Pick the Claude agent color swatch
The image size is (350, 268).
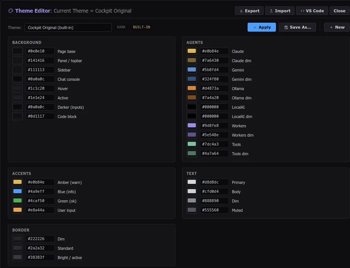click(x=192, y=51)
